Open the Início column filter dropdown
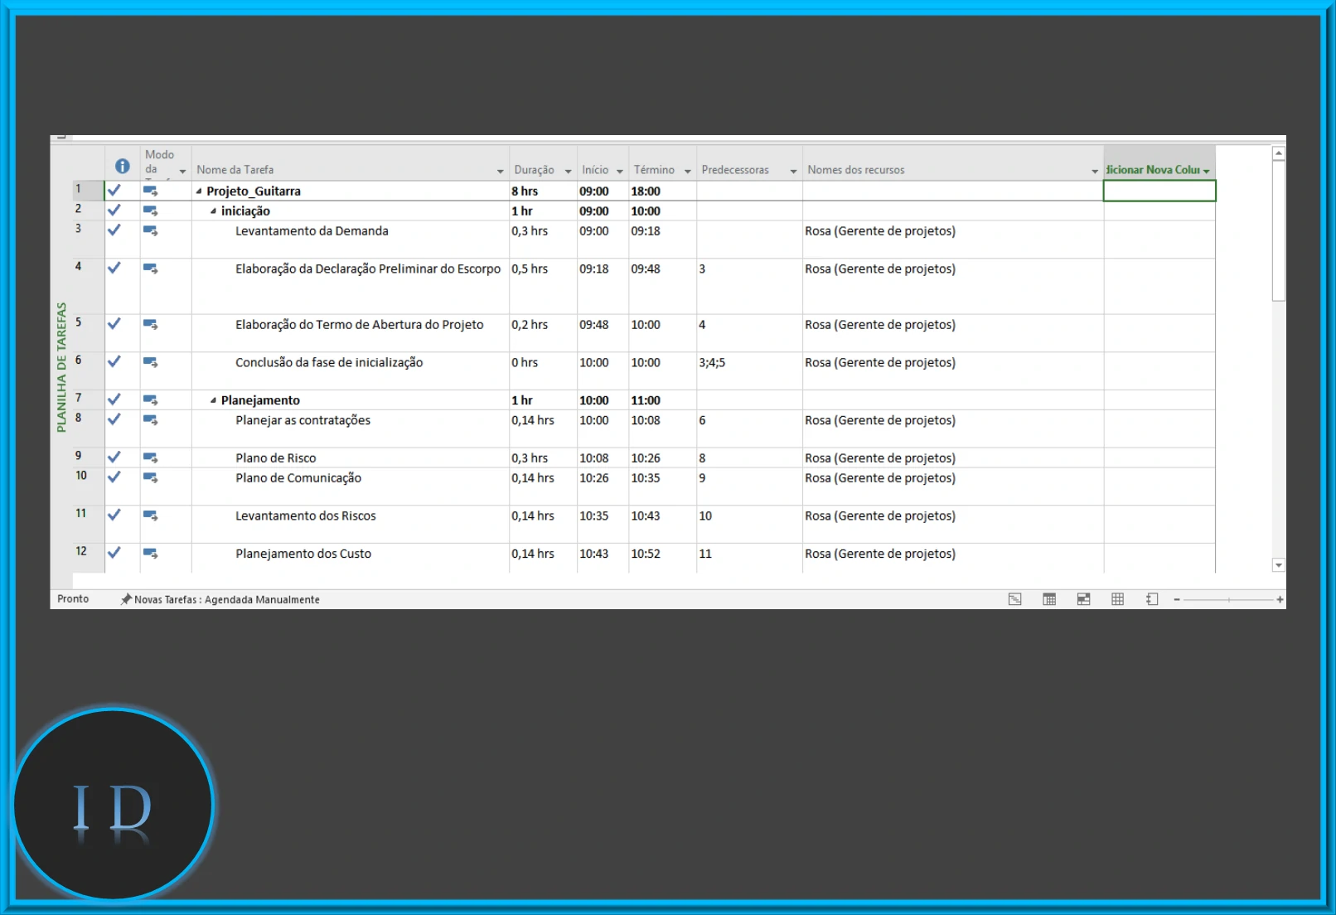 pyautogui.click(x=620, y=171)
